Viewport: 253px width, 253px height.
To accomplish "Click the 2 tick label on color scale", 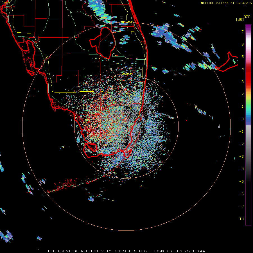I will (x=243, y=94).
